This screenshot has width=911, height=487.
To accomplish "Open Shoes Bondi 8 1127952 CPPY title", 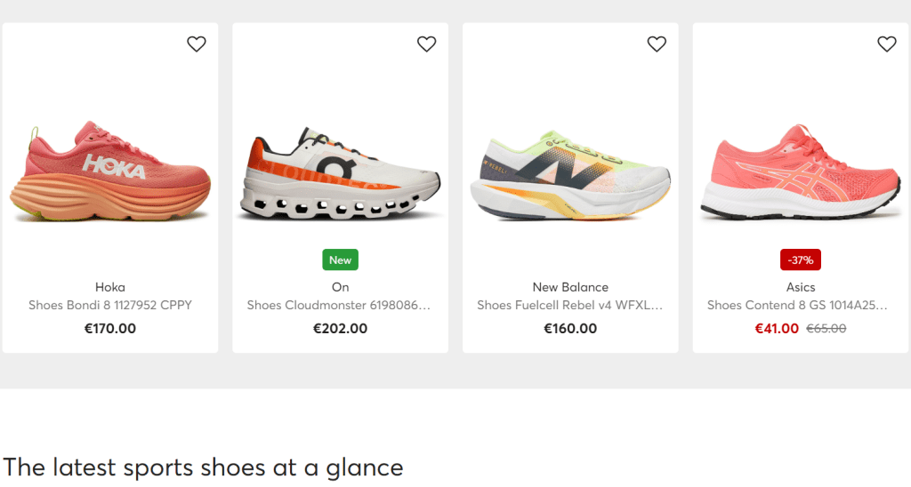I will pos(110,305).
